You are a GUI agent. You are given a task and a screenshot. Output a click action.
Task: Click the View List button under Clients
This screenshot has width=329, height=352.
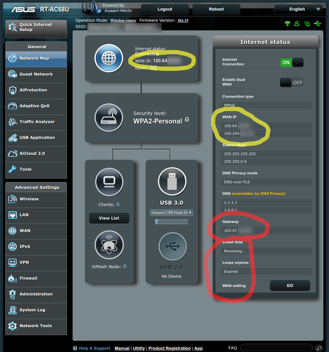(x=109, y=218)
